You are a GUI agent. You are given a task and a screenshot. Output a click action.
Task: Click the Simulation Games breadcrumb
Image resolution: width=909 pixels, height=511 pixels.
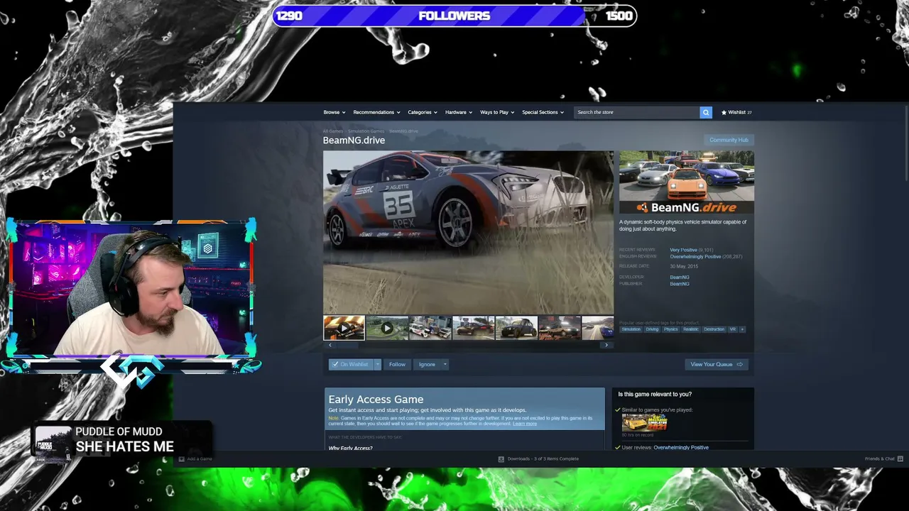[366, 131]
